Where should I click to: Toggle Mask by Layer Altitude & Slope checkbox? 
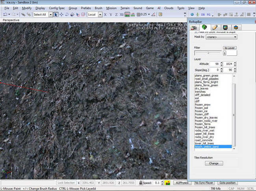click(x=196, y=32)
